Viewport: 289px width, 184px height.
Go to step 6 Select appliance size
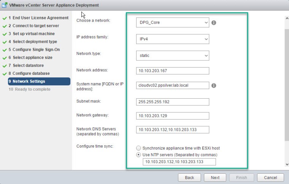click(x=30, y=58)
